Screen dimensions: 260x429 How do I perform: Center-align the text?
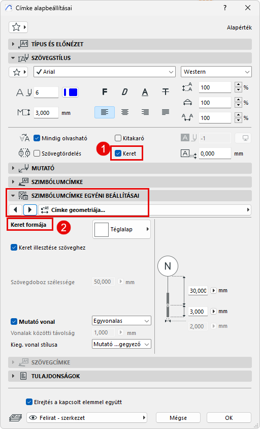click(125, 112)
